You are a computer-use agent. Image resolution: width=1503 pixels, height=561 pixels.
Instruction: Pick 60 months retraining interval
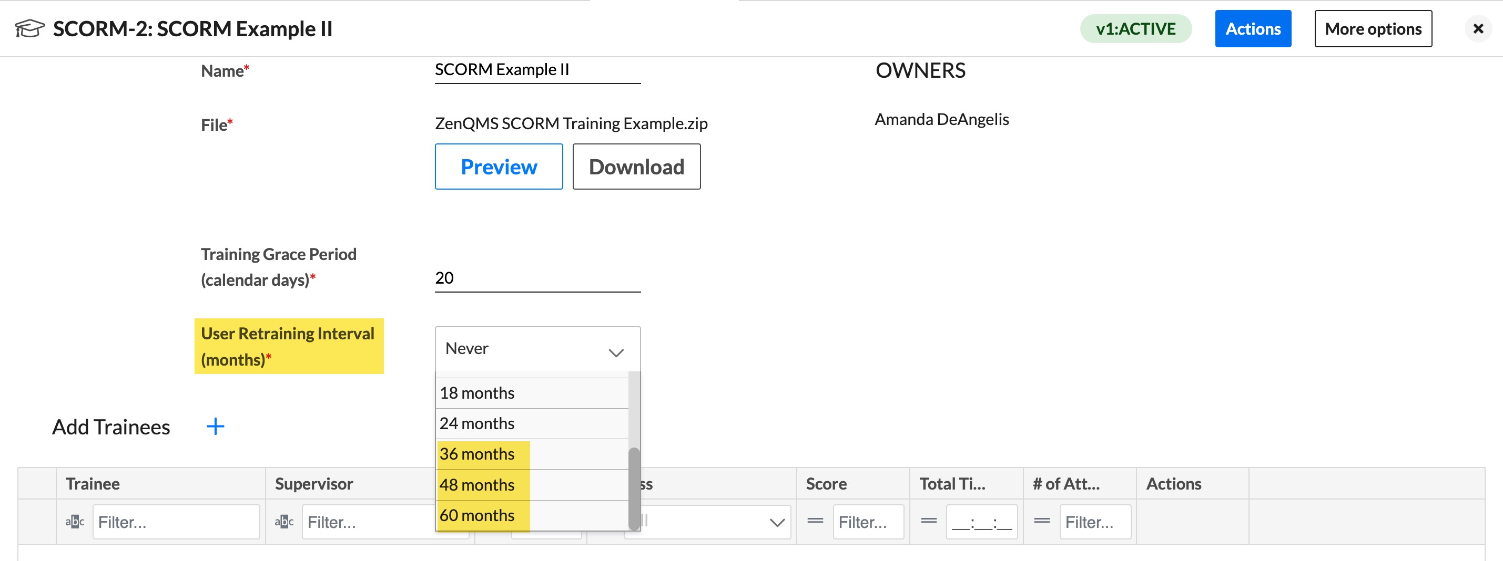(532, 515)
